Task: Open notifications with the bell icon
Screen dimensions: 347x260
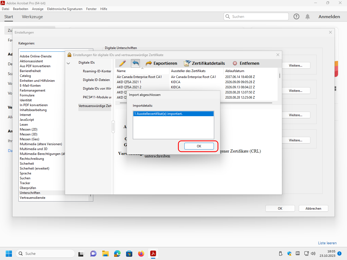Action: (307, 17)
